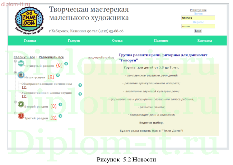Open the Галерея menu item
The image size is (233, 165).
(74, 41)
